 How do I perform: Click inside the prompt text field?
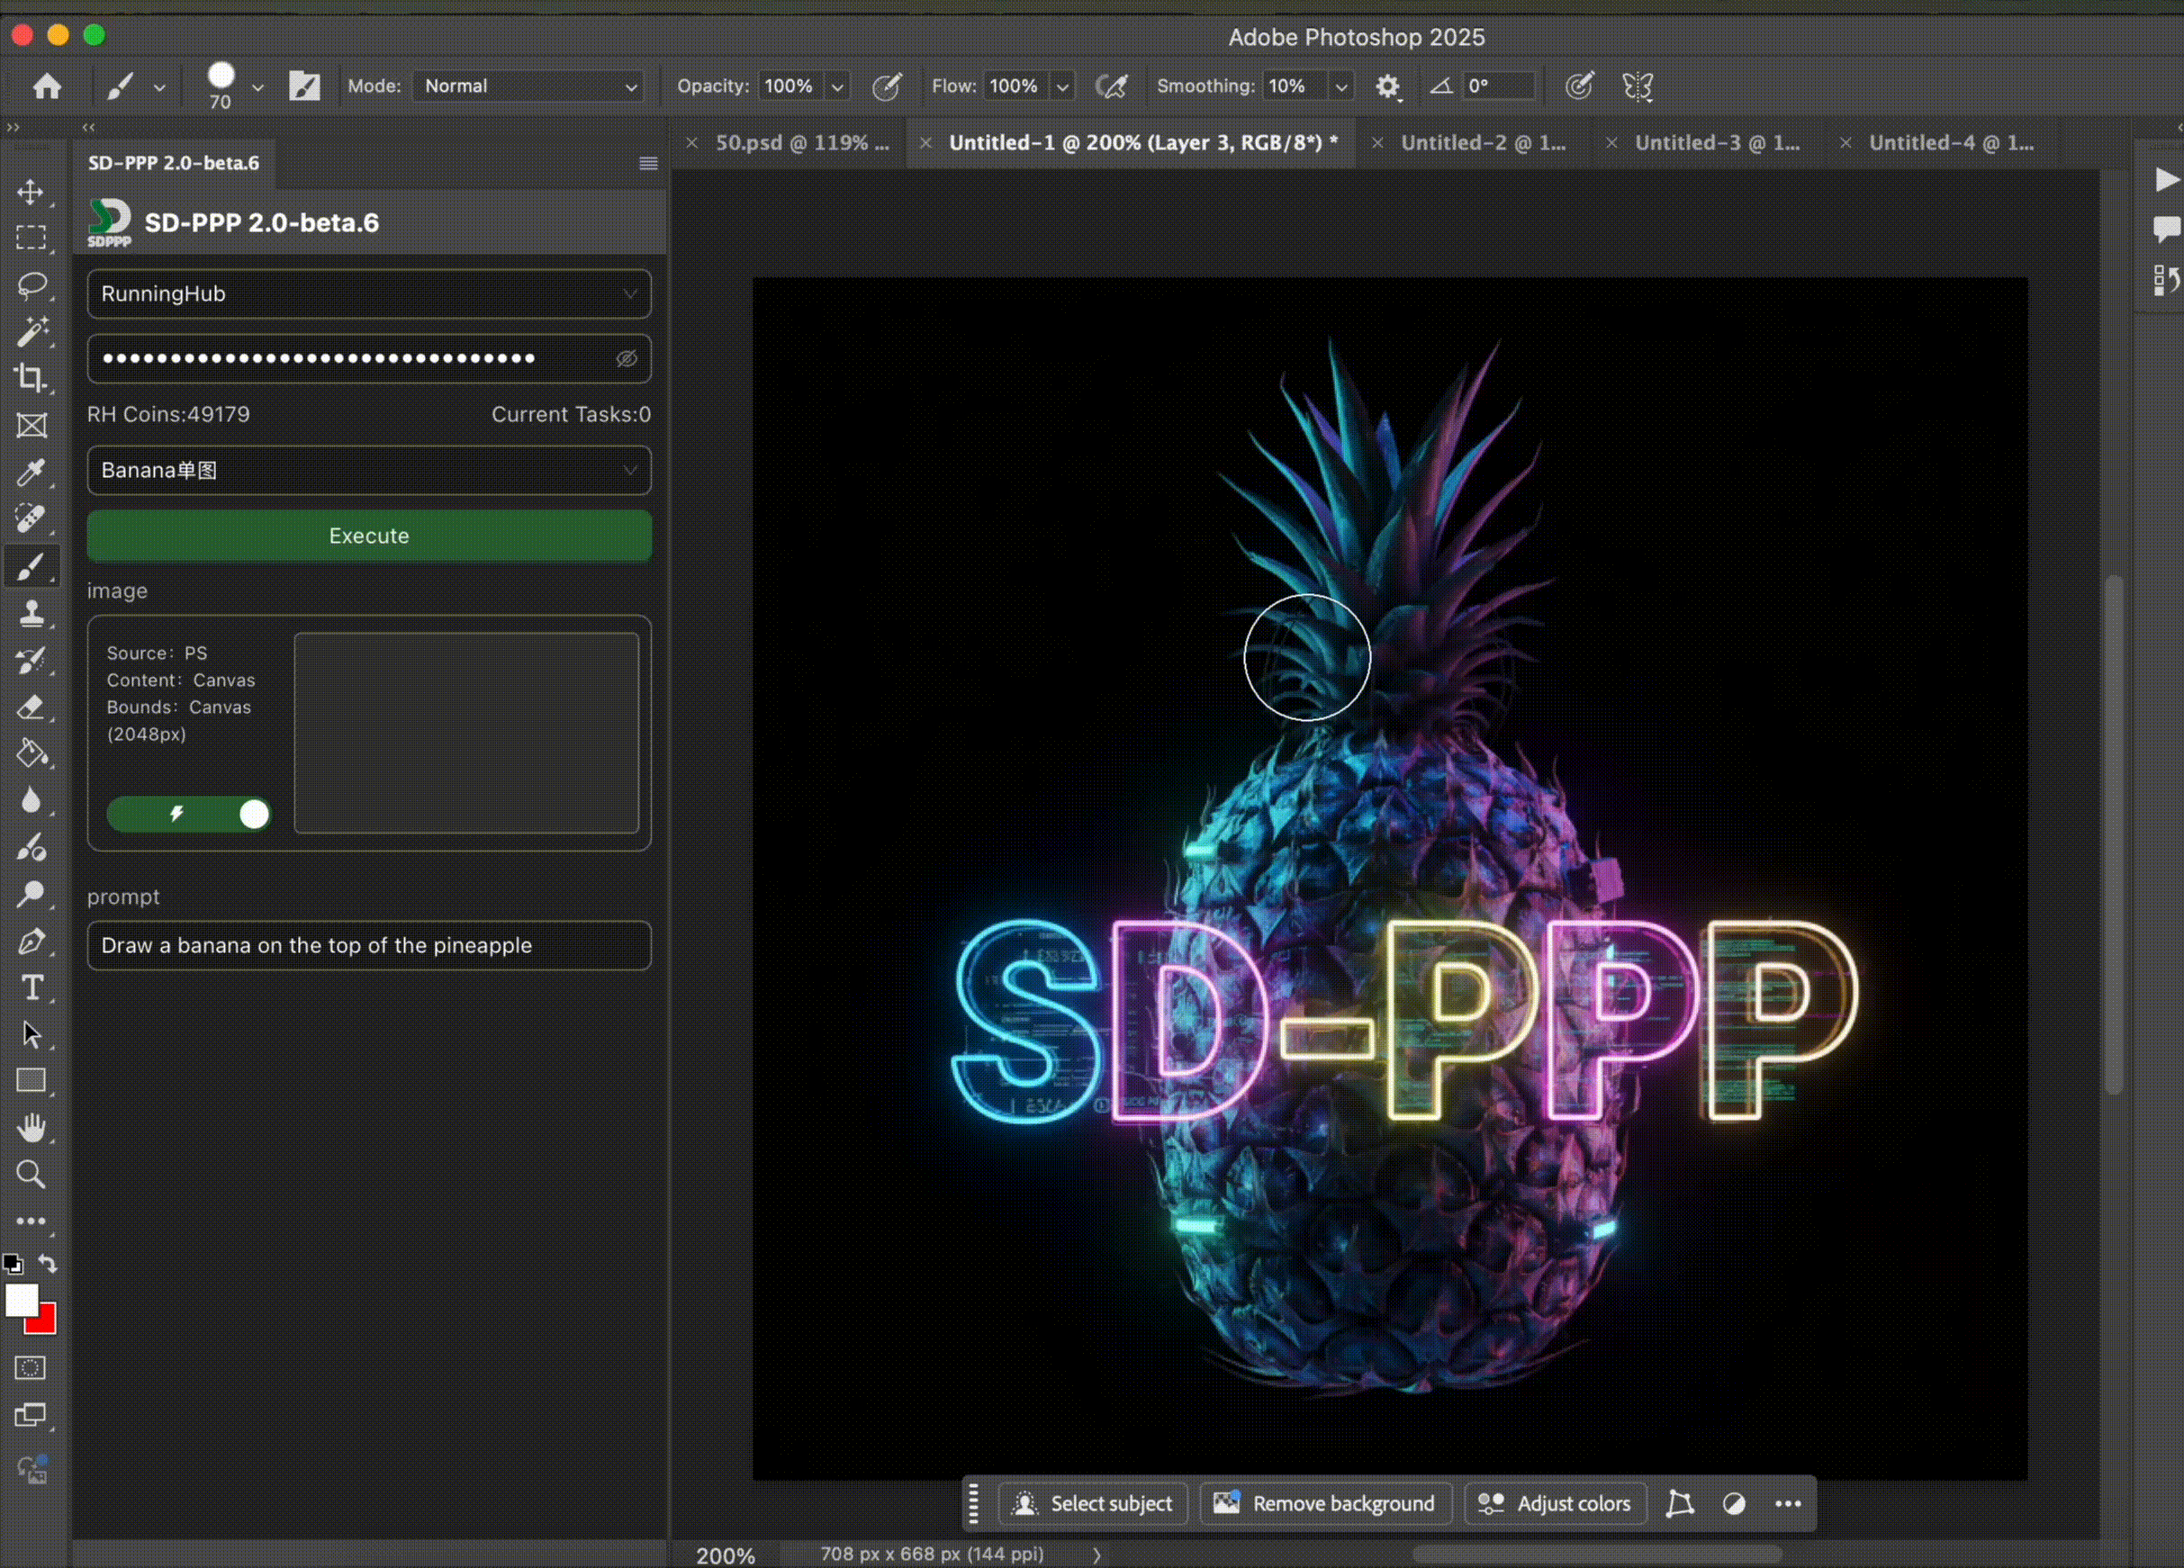click(x=369, y=945)
